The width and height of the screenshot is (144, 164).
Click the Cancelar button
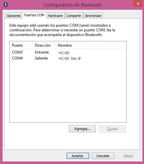tap(103, 156)
